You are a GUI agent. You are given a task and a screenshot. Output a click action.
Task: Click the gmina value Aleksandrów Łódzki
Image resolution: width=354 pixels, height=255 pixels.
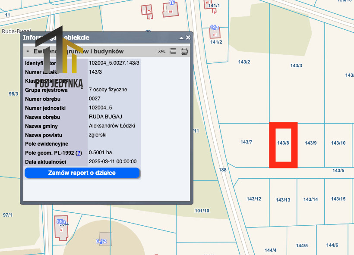[112, 126]
